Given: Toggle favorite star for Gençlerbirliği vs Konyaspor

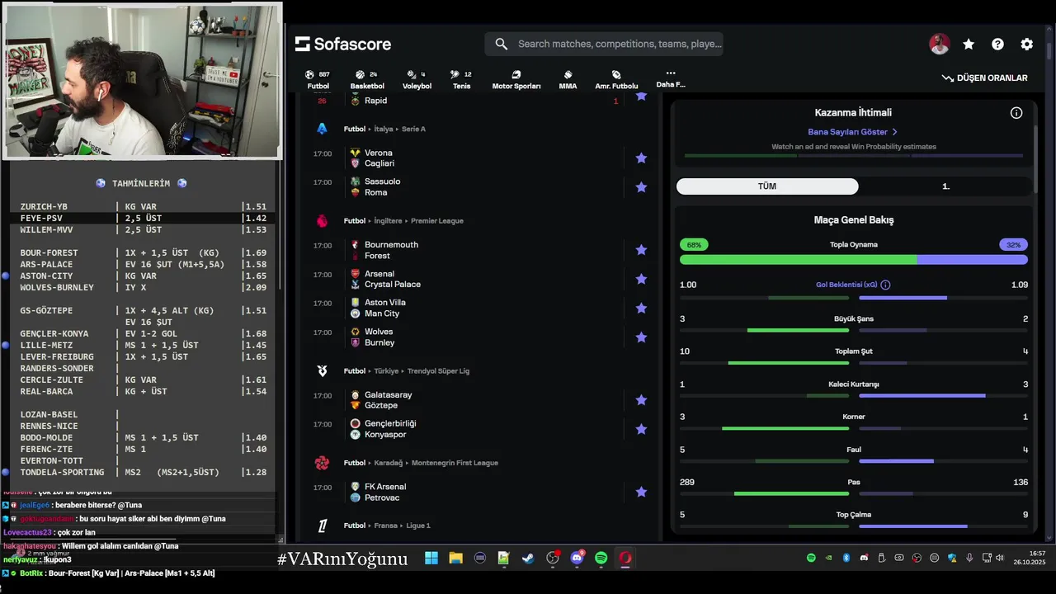Looking at the screenshot, I should 641,429.
